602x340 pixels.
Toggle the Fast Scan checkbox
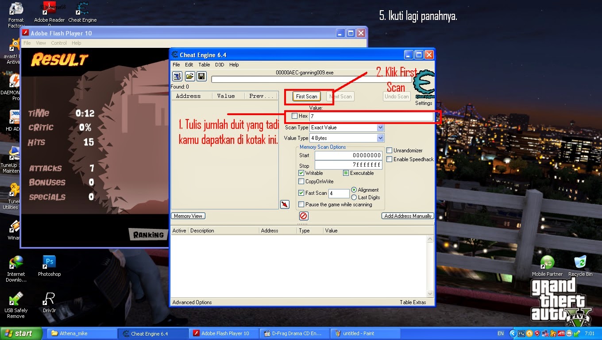point(301,193)
